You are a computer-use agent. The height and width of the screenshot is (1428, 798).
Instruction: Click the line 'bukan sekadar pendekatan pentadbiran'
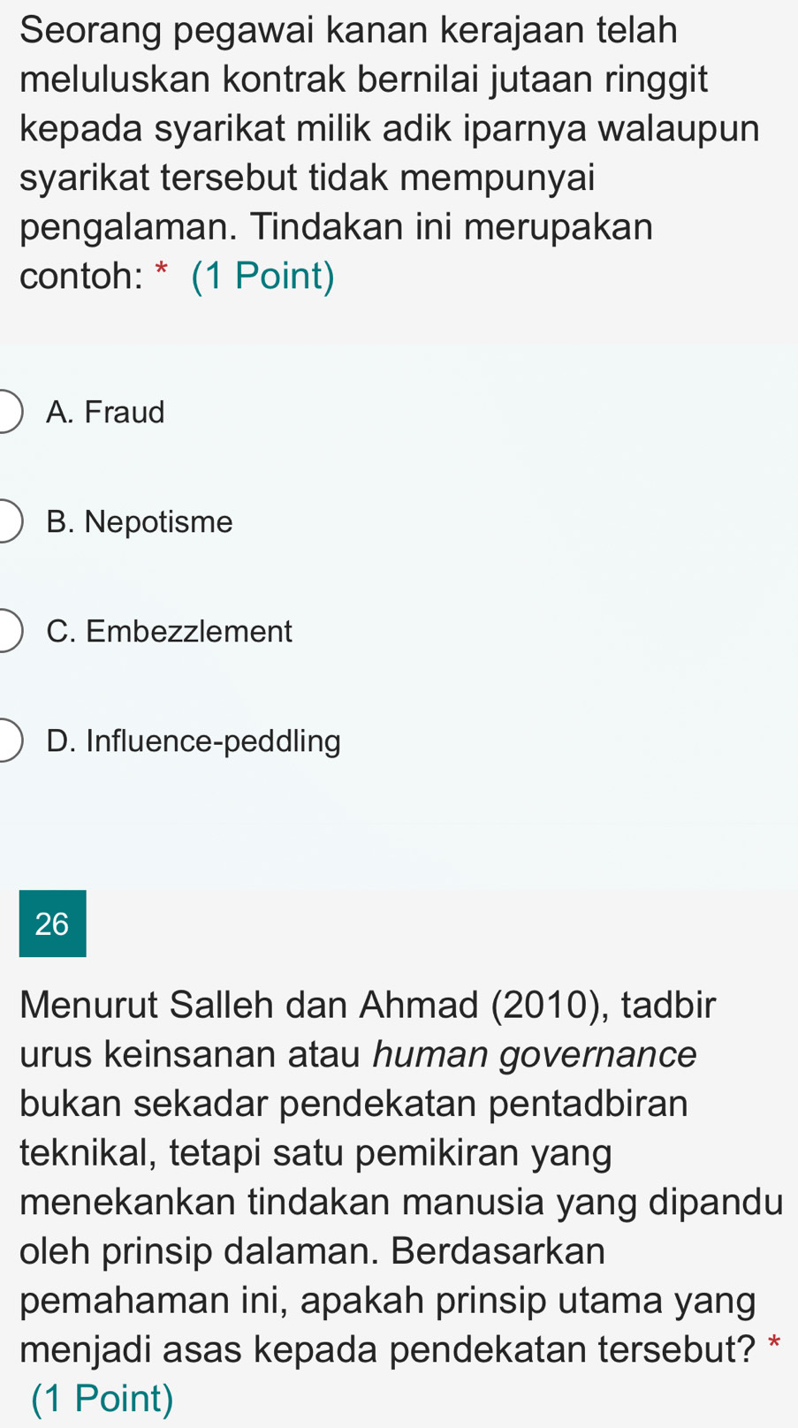[353, 1104]
